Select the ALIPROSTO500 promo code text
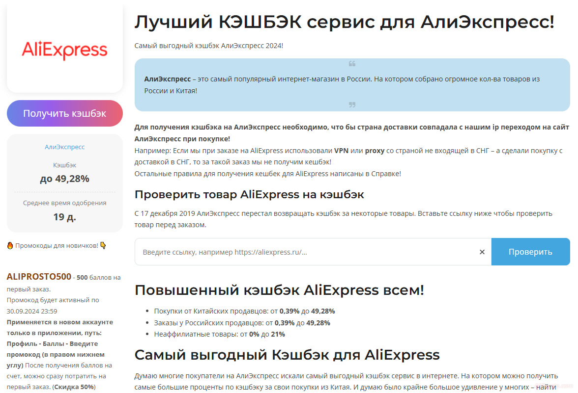578x393 pixels. point(39,277)
